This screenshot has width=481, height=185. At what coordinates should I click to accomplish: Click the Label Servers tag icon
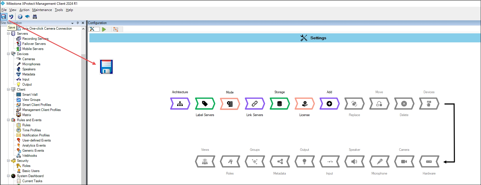tap(205, 104)
